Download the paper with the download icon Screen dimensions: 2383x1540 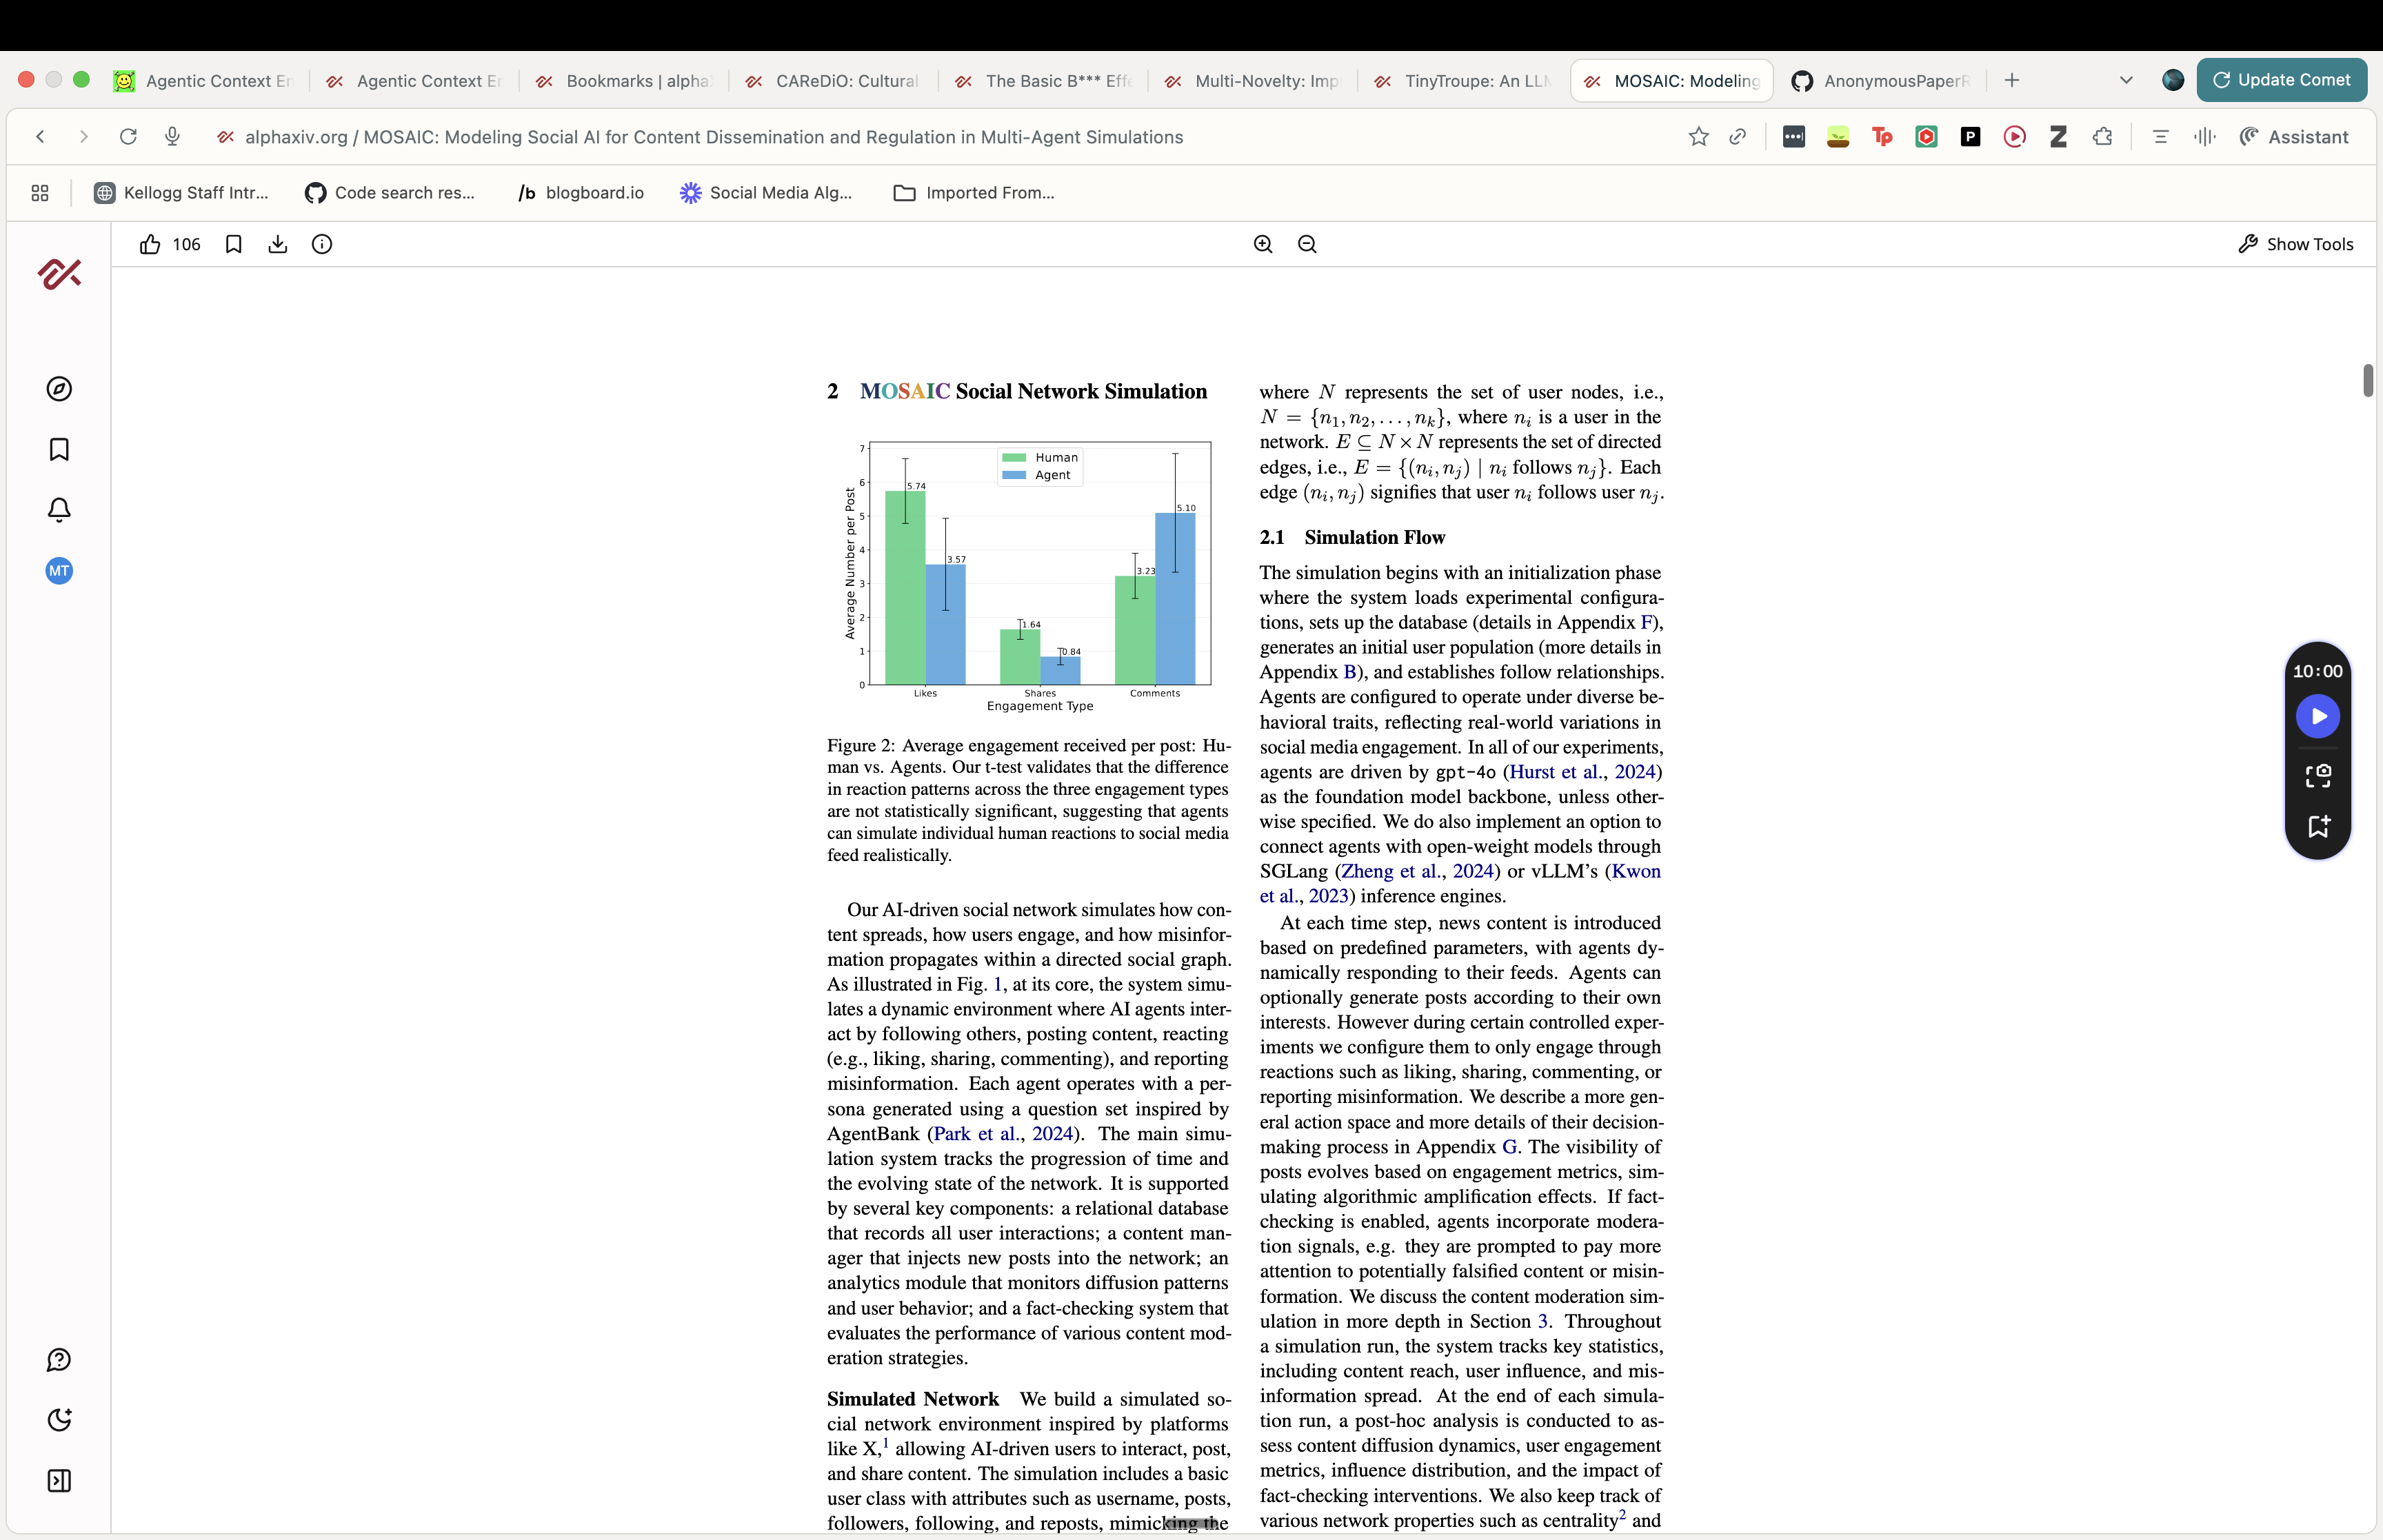tap(278, 244)
